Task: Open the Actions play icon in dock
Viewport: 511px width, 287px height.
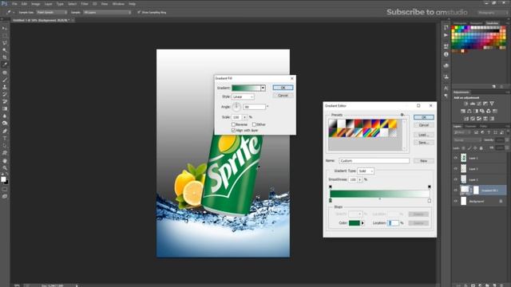Action: pyautogui.click(x=446, y=35)
